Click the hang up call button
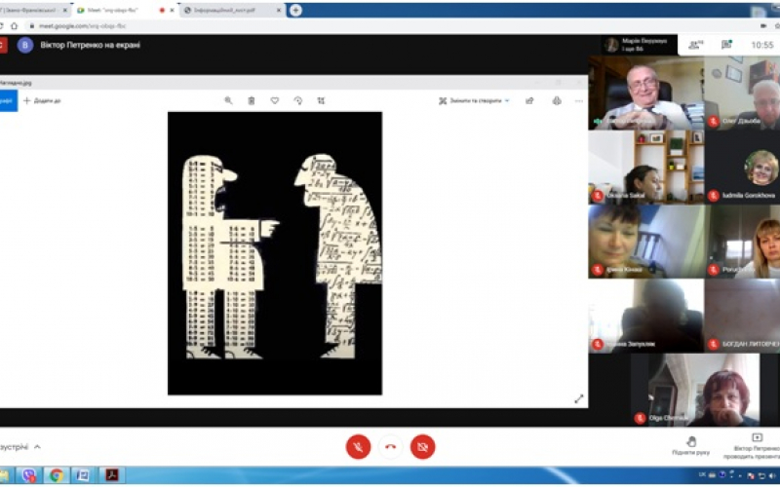Image resolution: width=780 pixels, height=487 pixels. pos(391,447)
